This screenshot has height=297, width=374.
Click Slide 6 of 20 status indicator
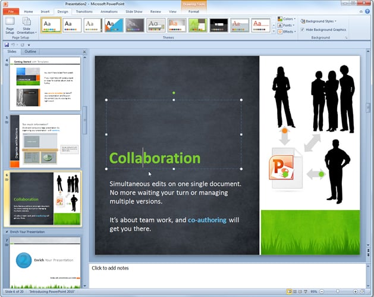pyautogui.click(x=14, y=292)
